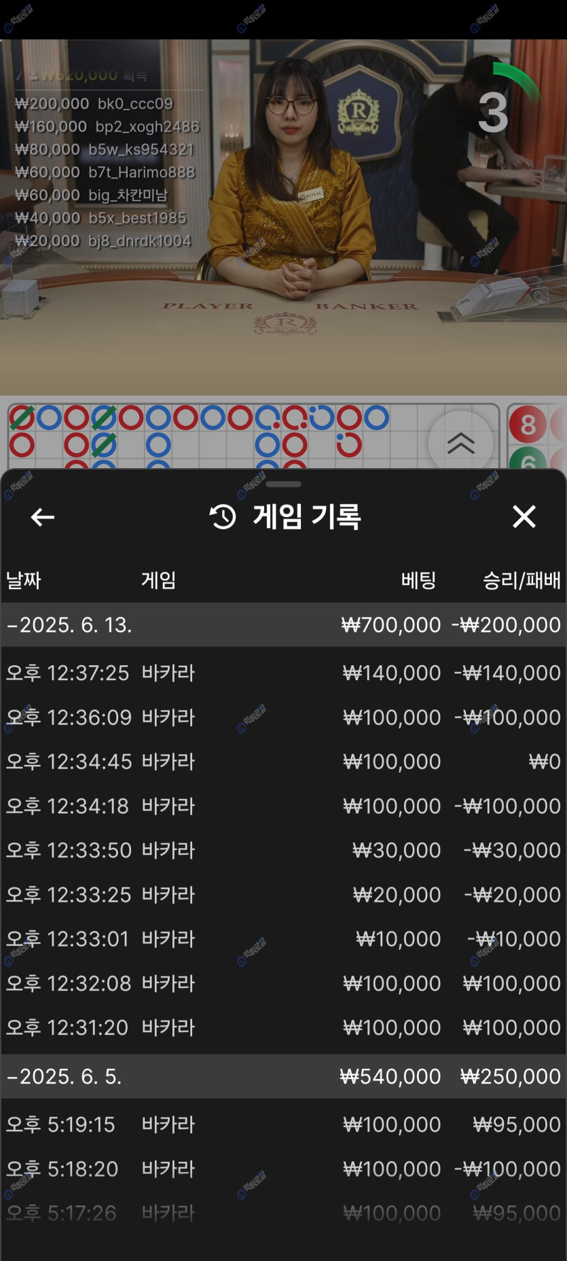Open the 오후 5:19:15 바카라 record
This screenshot has width=567, height=1261.
click(x=284, y=1124)
